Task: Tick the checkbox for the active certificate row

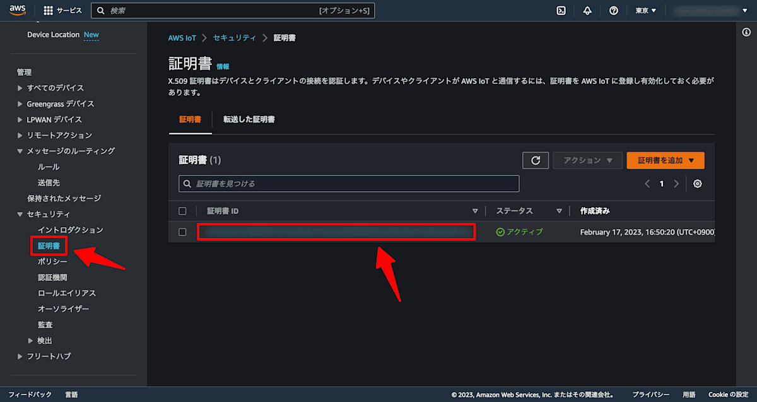Action: pos(182,232)
